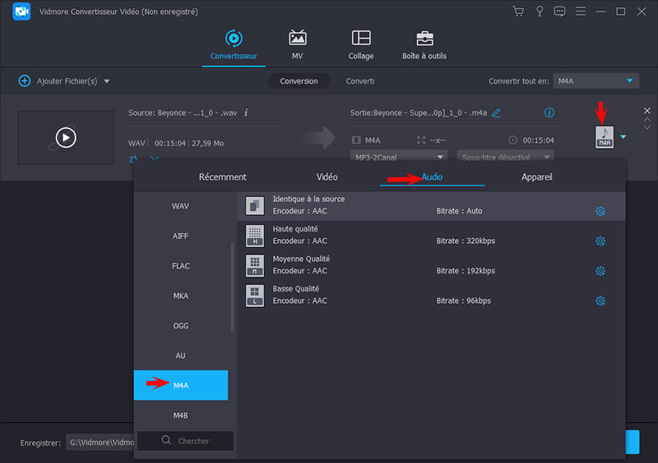Viewport: 658px width, 463px height.
Task: Open the MP3-2Canal audio track dropdown
Action: [x=400, y=157]
